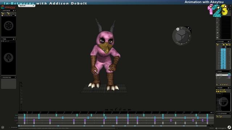Click the second icon in viewport left toolbar
Screen dimensions: 232x130
point(21,86)
